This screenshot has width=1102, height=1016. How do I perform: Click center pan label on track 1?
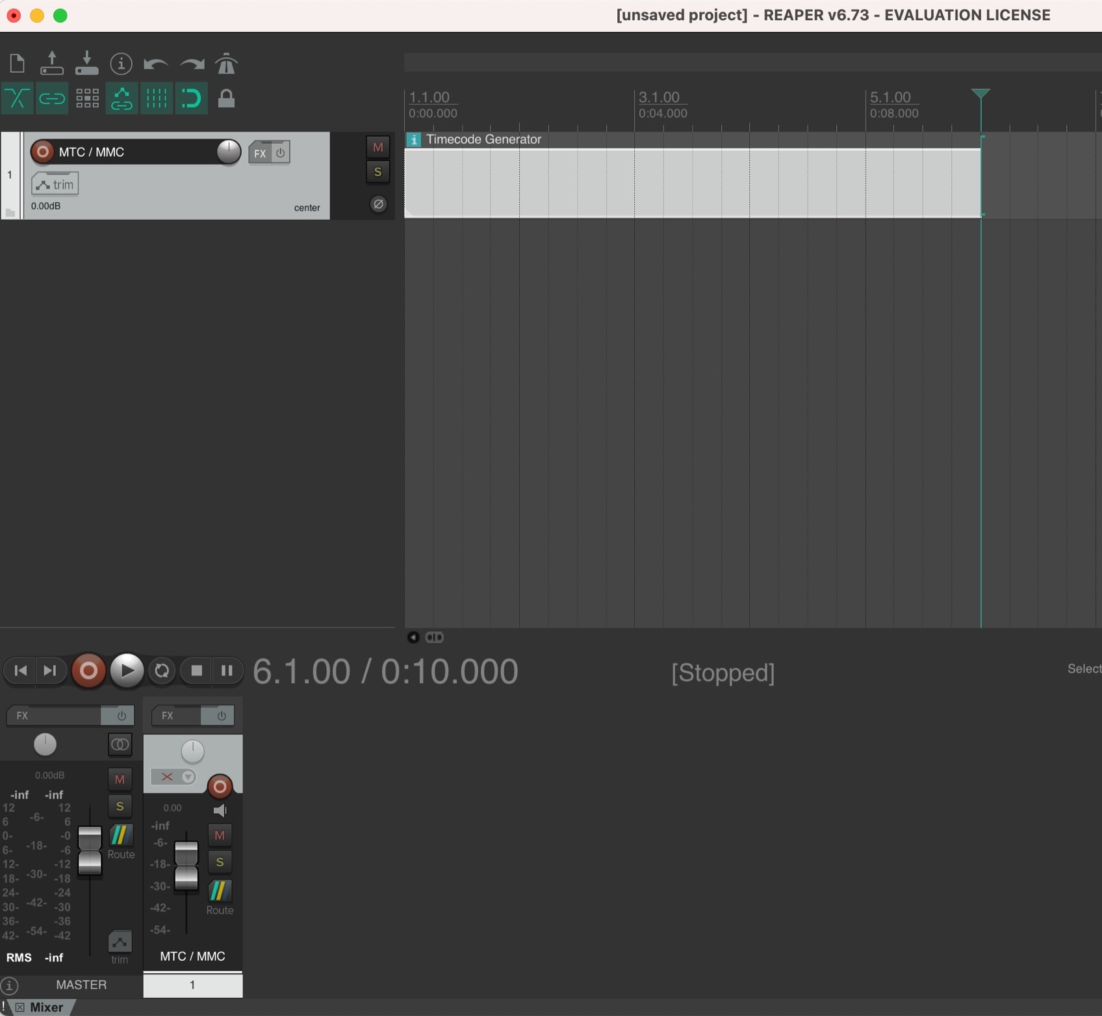coord(307,208)
